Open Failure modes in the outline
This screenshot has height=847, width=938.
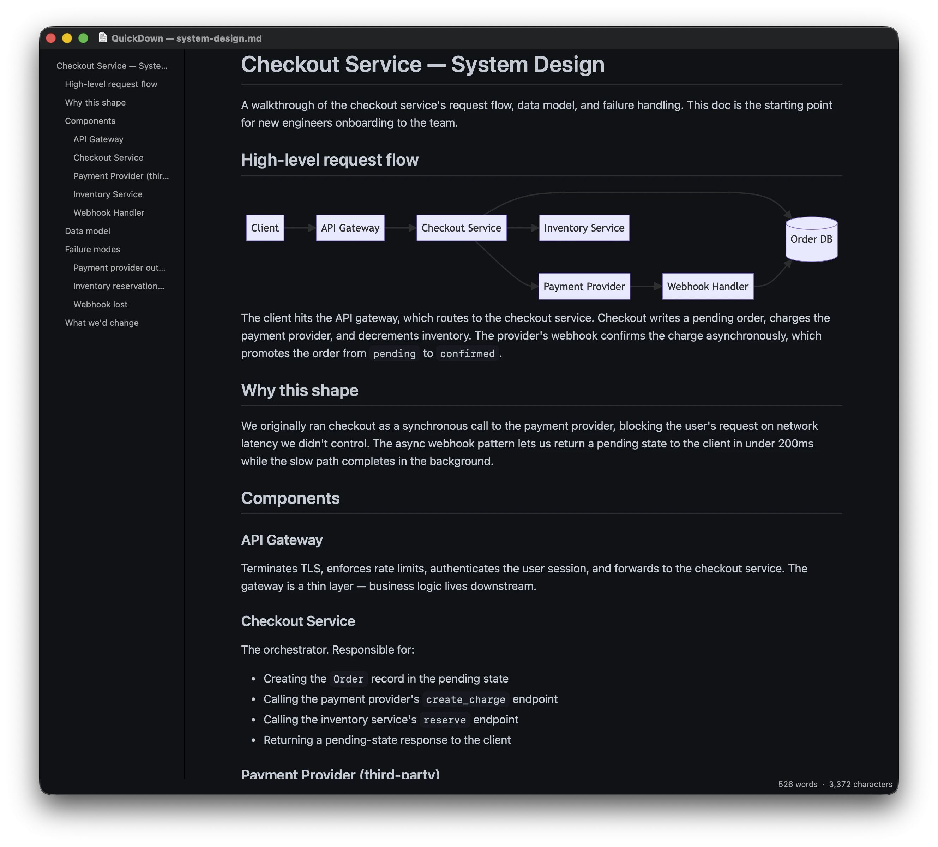click(92, 250)
